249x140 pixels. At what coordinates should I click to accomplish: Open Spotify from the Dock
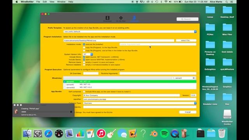pos(164,133)
